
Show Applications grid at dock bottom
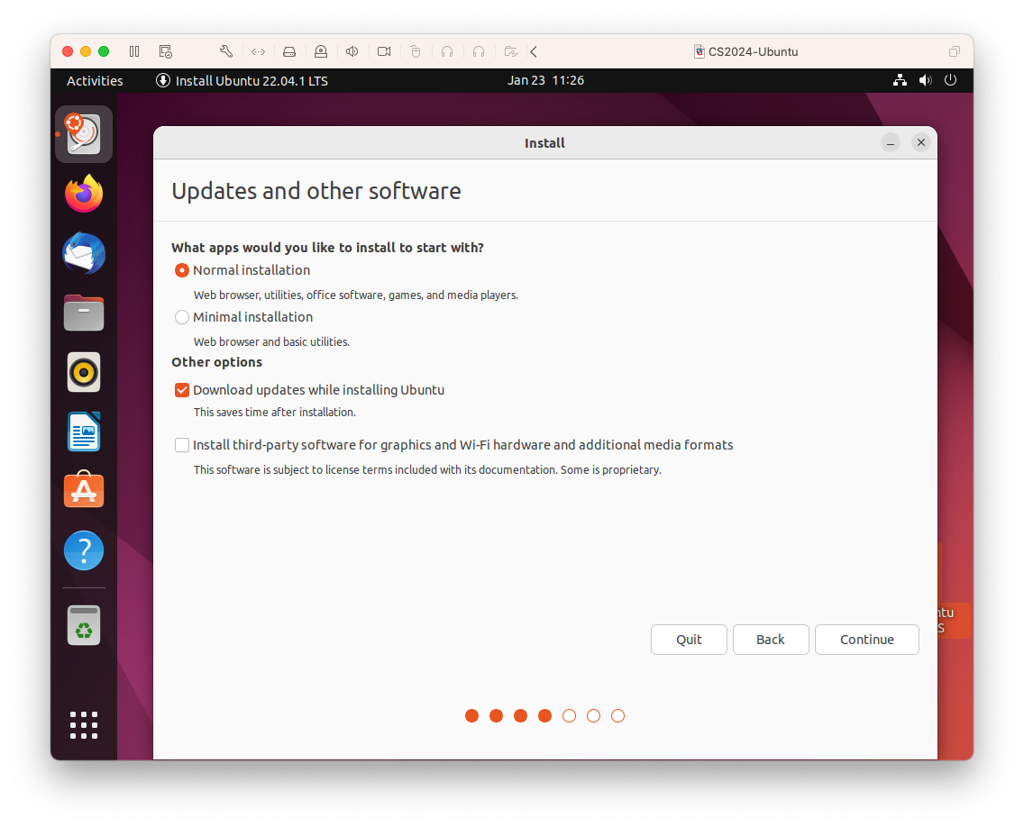tap(84, 725)
